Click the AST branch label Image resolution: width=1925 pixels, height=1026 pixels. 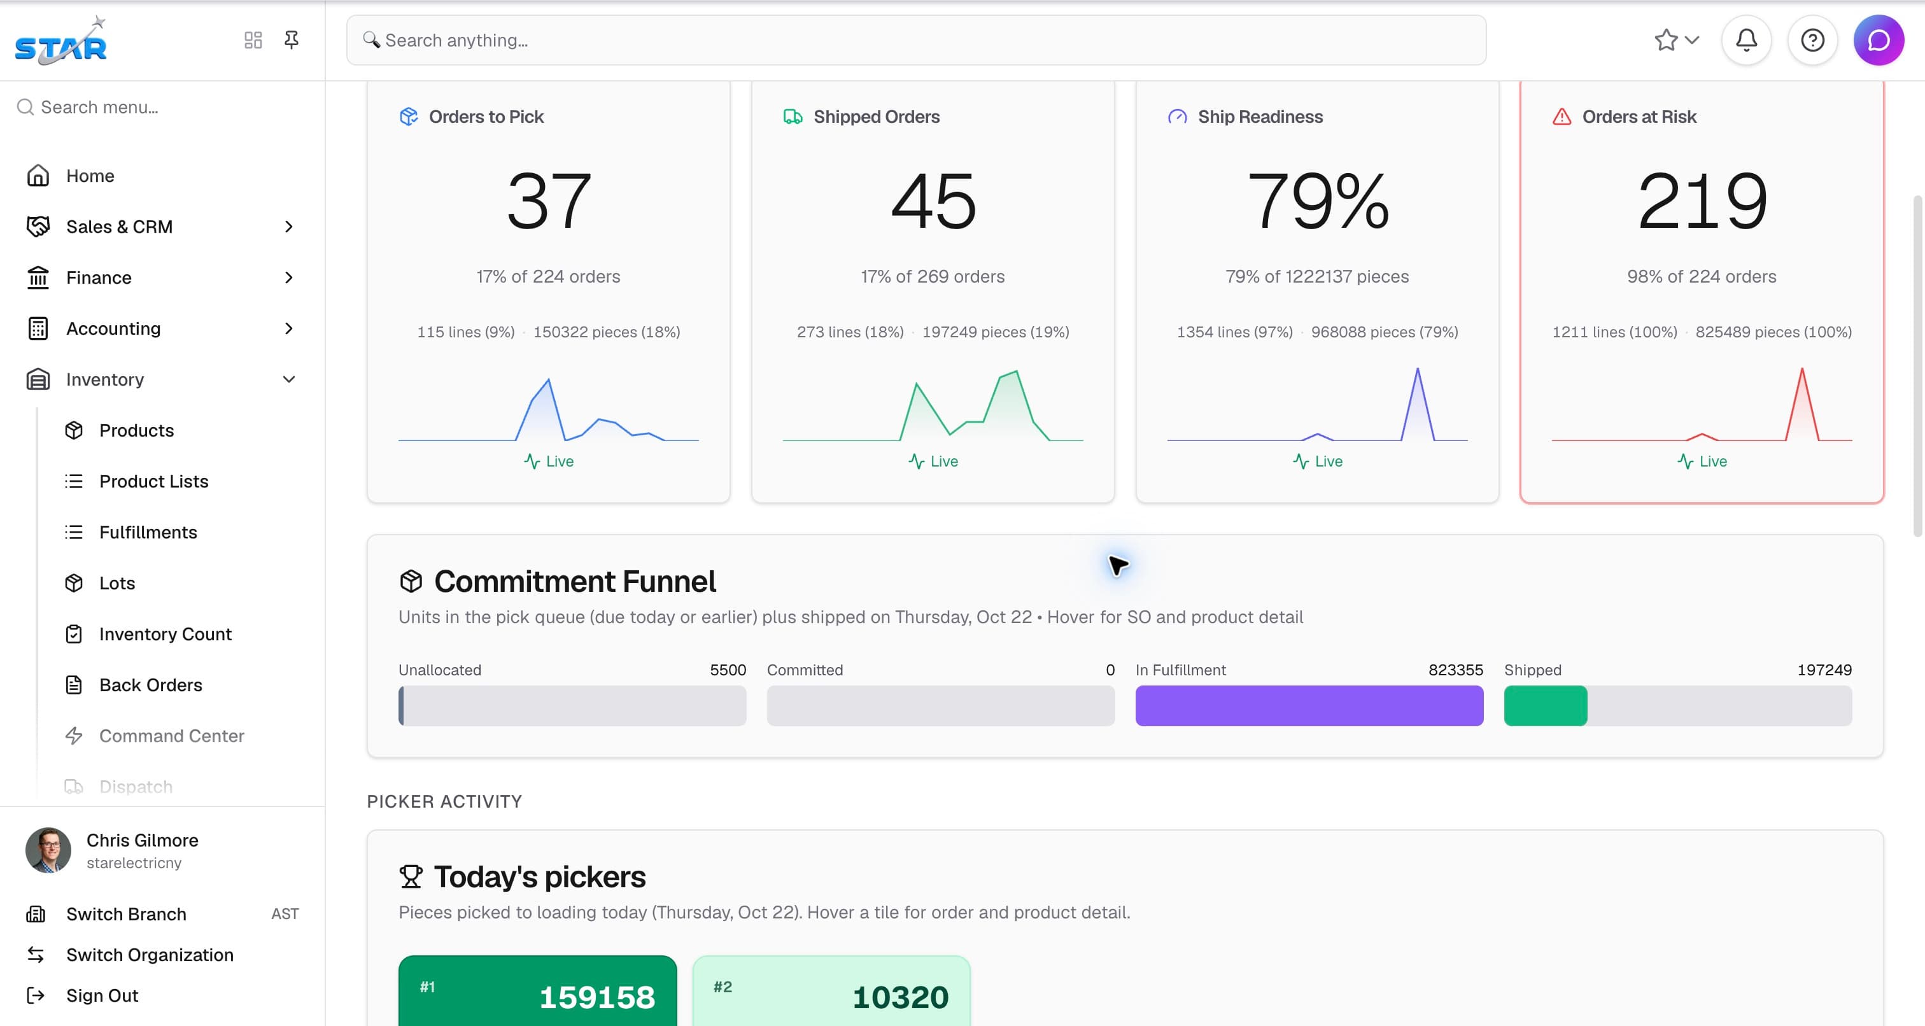point(285,914)
